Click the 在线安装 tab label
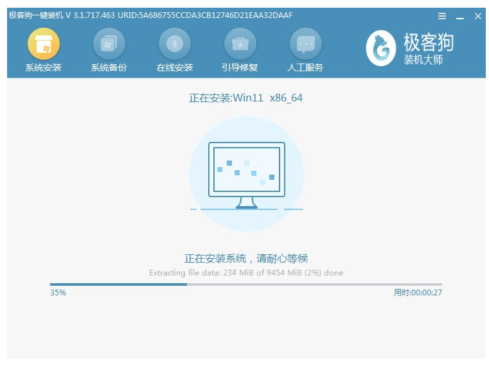489x366 pixels. 175,67
